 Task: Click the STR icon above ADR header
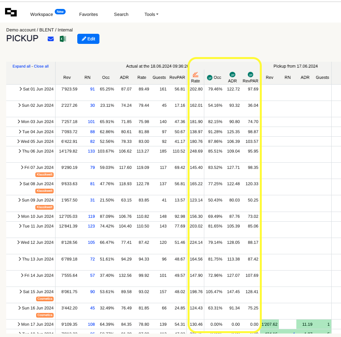(x=233, y=75)
